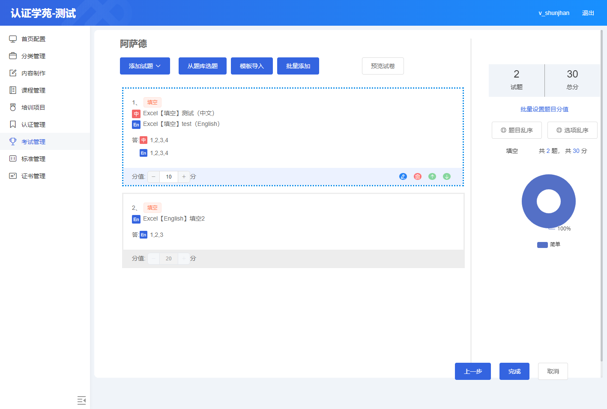Screen dimensions: 607x409
Task: Click the En icon in question 1's answer
Action: [x=144, y=153]
